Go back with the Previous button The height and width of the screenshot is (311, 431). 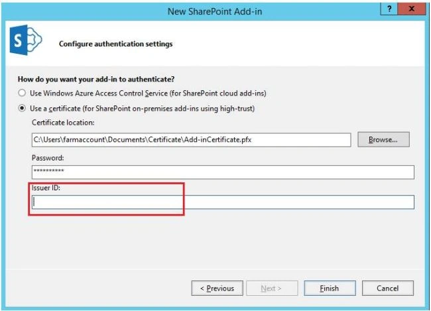(217, 288)
